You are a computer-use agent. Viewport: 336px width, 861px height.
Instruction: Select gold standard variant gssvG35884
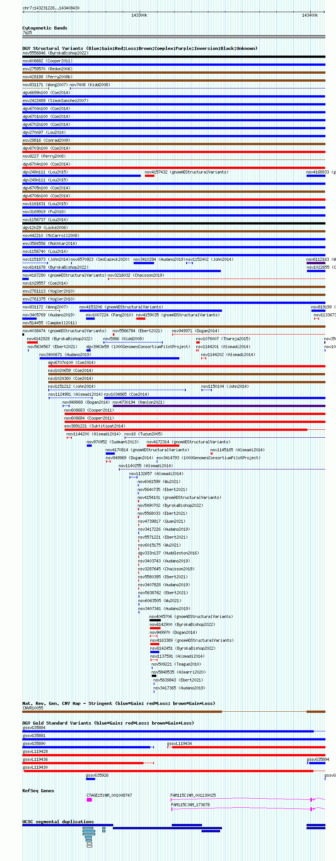tap(174, 731)
